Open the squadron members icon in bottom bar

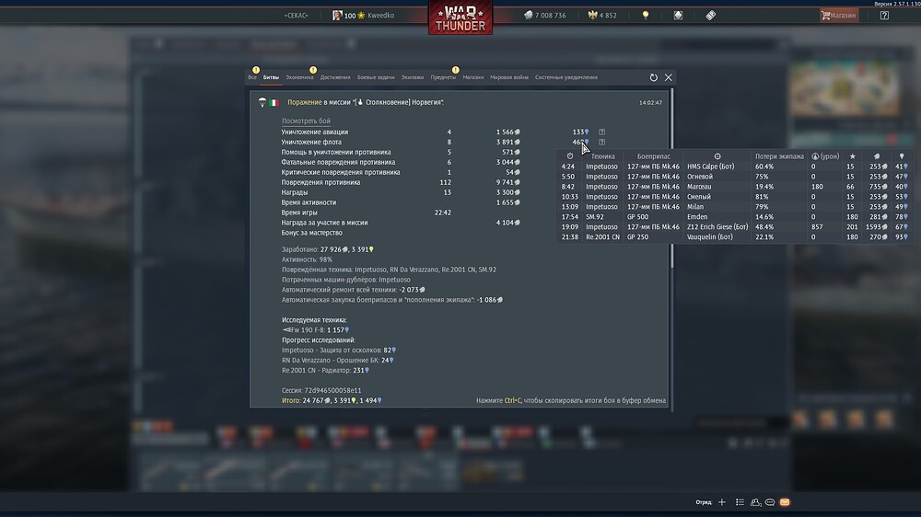[755, 502]
